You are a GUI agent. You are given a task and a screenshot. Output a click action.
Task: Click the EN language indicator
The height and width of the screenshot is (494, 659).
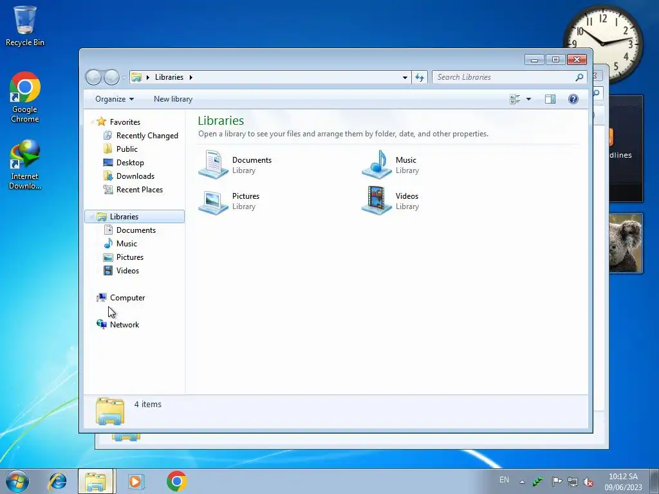(x=504, y=480)
